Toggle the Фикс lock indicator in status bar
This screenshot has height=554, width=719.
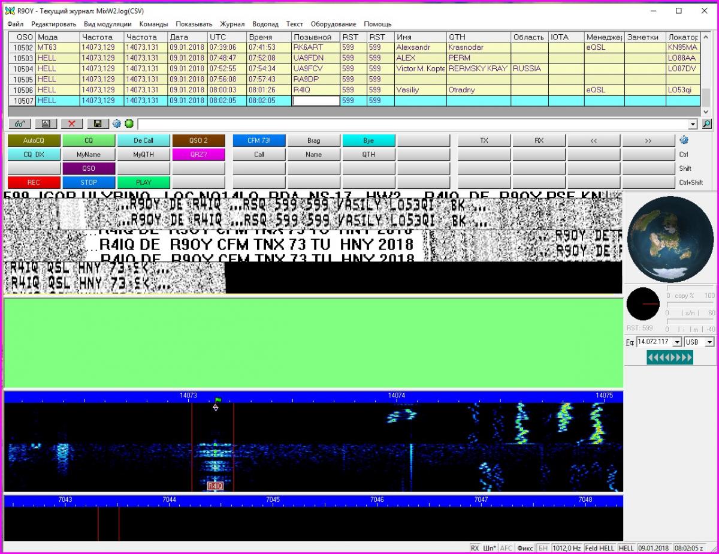click(525, 548)
